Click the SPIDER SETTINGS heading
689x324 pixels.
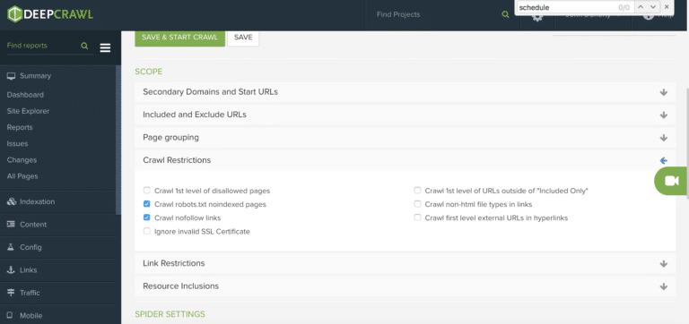(x=170, y=314)
